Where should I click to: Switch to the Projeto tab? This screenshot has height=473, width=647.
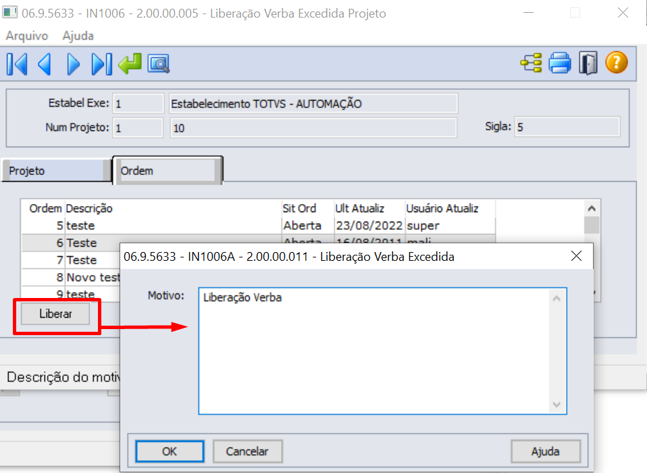pyautogui.click(x=57, y=170)
